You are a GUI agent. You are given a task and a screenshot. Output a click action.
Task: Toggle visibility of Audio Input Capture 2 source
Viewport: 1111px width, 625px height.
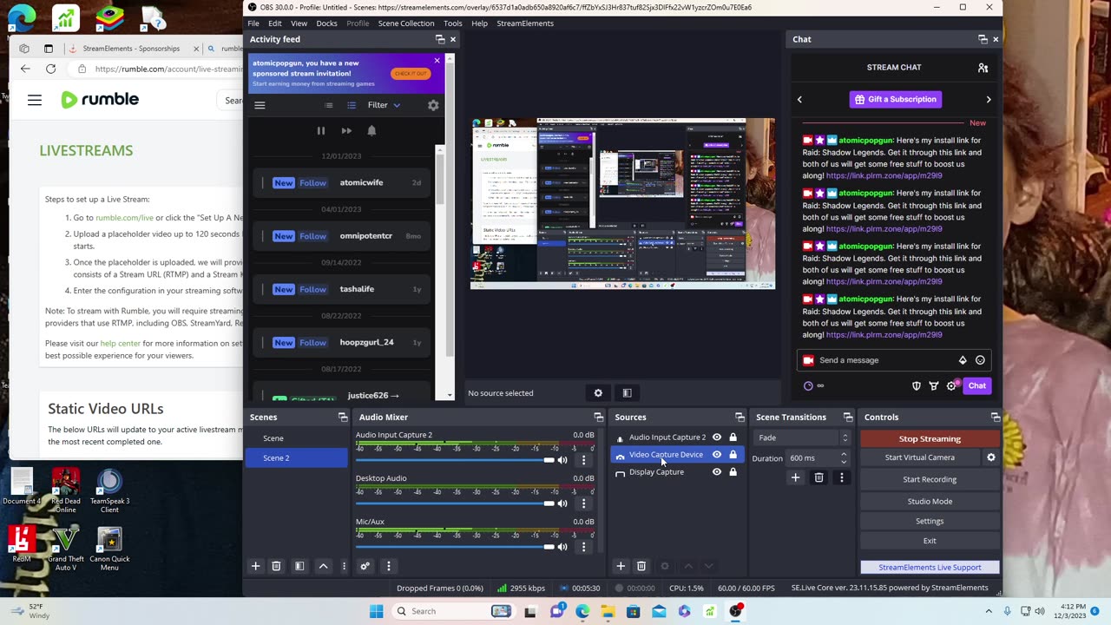pos(717,437)
